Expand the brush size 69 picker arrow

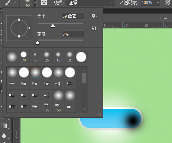tap(35, 3)
